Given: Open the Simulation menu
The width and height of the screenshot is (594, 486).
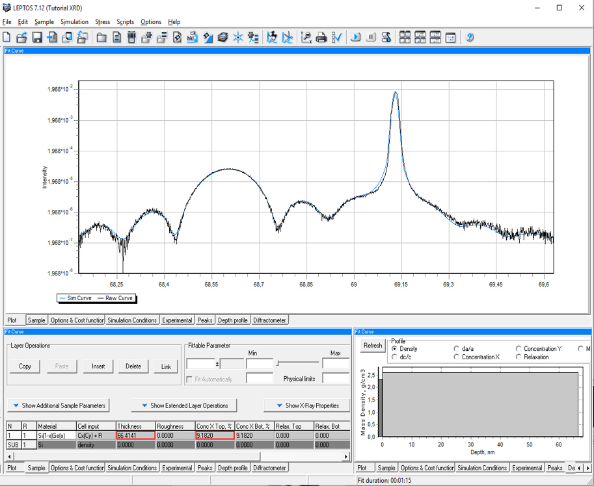Looking at the screenshot, I should click(74, 21).
